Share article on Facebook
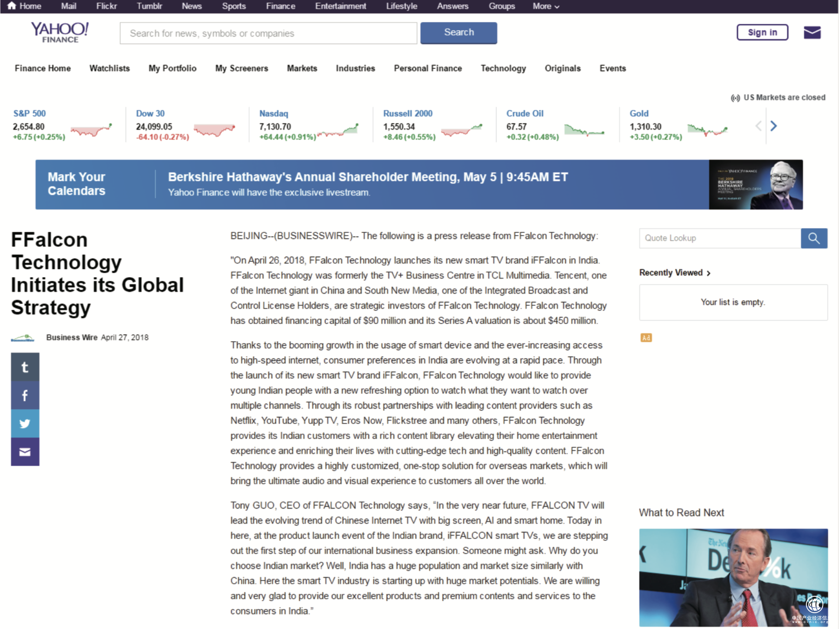This screenshot has width=839, height=629. click(x=25, y=395)
